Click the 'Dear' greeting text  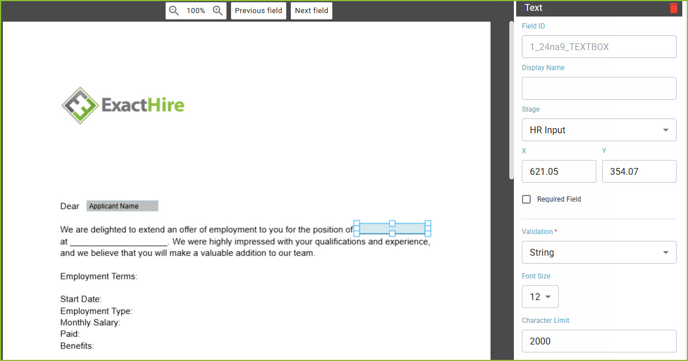pos(70,206)
